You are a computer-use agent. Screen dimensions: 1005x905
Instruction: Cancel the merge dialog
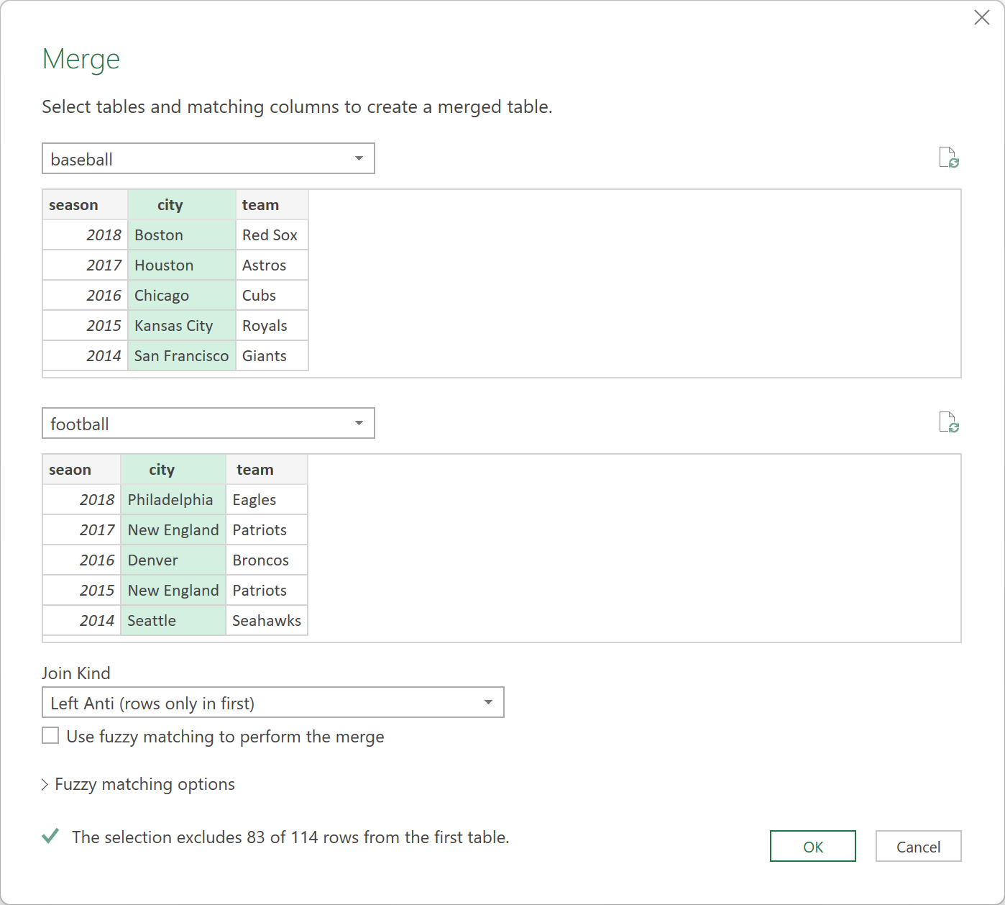[918, 847]
